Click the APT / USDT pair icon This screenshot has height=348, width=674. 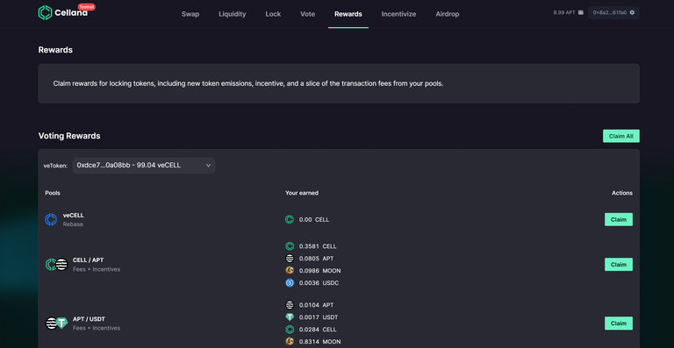tap(57, 323)
